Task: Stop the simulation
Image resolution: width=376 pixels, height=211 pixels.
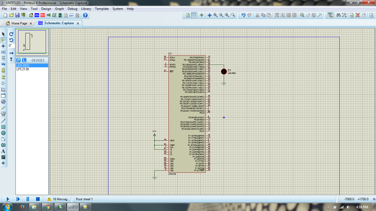Action: [x=38, y=199]
